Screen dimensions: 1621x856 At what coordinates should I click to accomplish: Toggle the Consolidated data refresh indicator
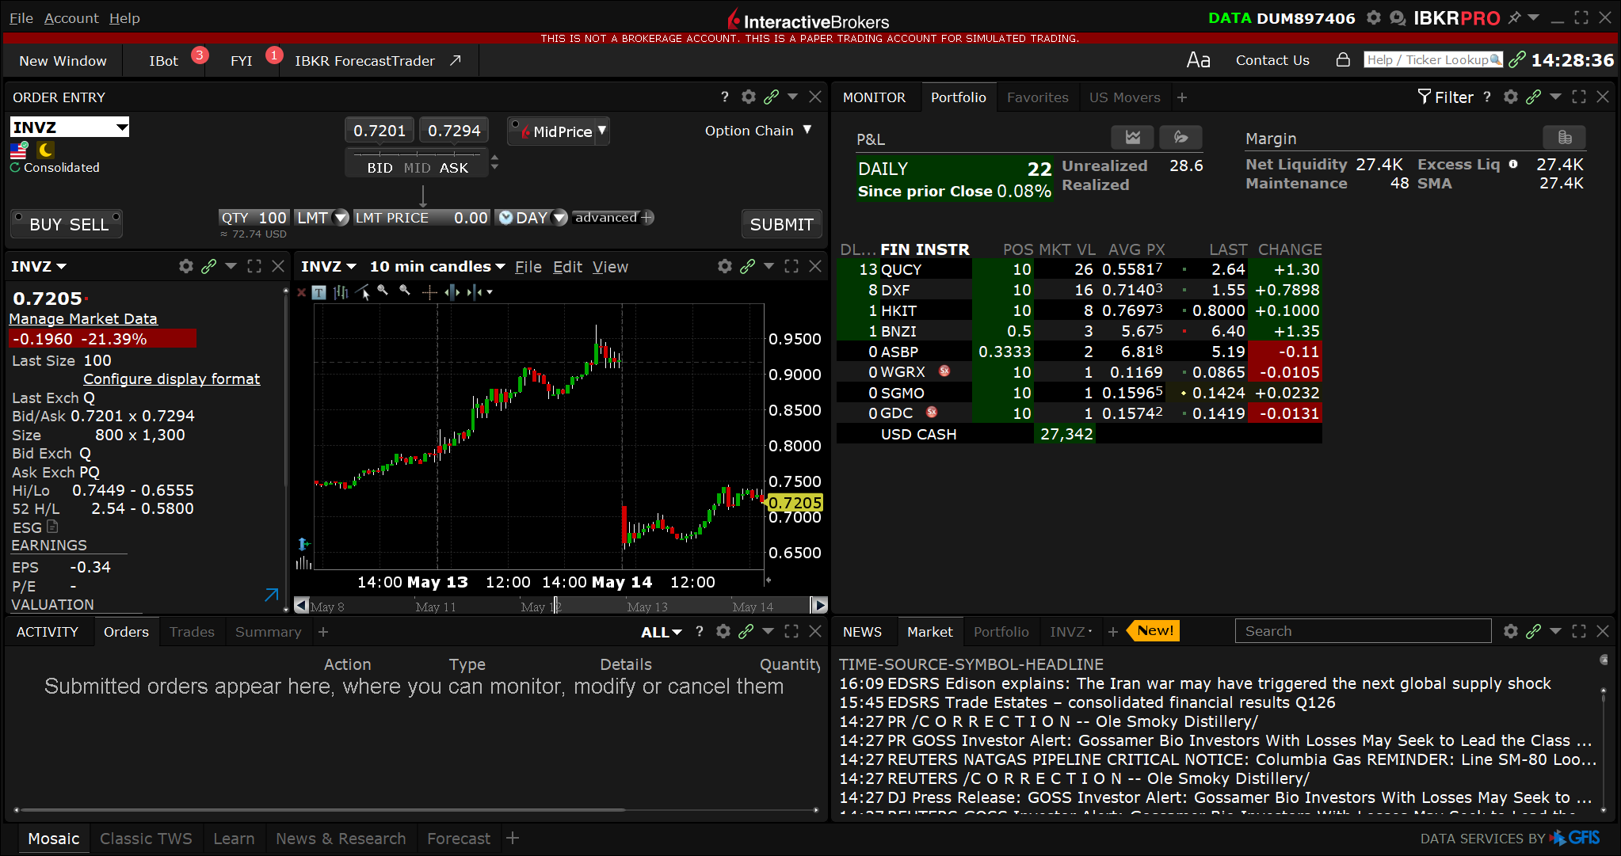(15, 168)
